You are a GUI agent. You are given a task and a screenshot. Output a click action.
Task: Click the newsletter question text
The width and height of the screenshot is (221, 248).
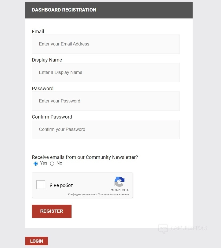[x=85, y=157]
